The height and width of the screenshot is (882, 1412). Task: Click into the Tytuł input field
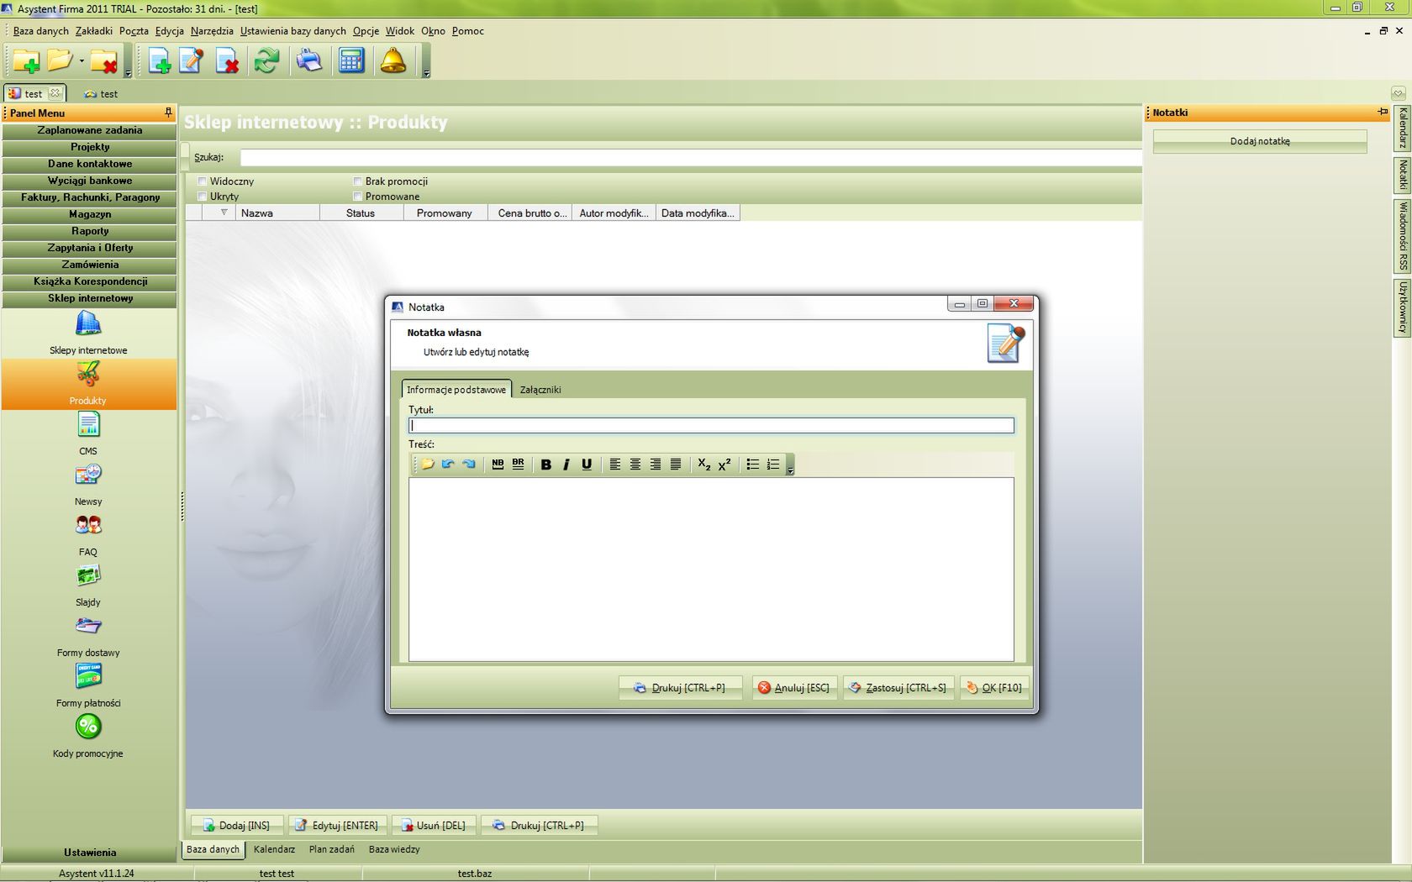click(711, 426)
